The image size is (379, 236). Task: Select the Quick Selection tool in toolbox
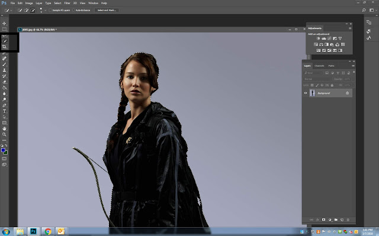(x=4, y=41)
